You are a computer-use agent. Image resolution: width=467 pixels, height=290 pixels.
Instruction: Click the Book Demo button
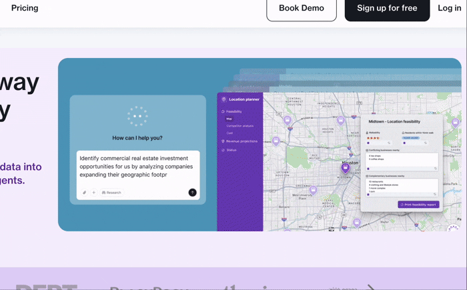point(302,9)
